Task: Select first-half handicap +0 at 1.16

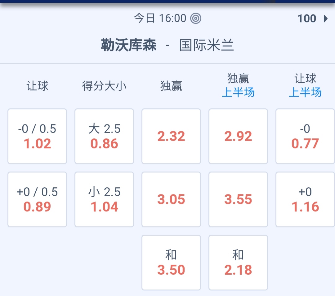Action: (305, 199)
